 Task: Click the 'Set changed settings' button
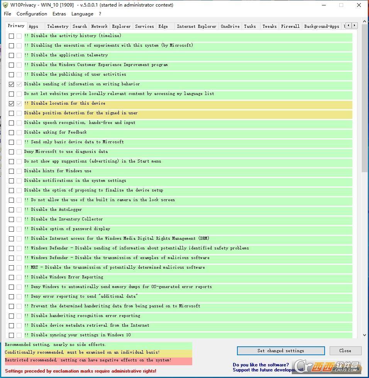click(x=281, y=351)
